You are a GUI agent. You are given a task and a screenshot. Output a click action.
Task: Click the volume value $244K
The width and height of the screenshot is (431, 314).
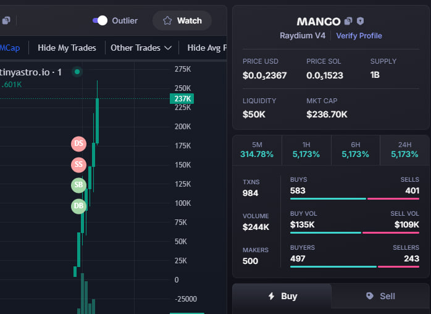[256, 227]
